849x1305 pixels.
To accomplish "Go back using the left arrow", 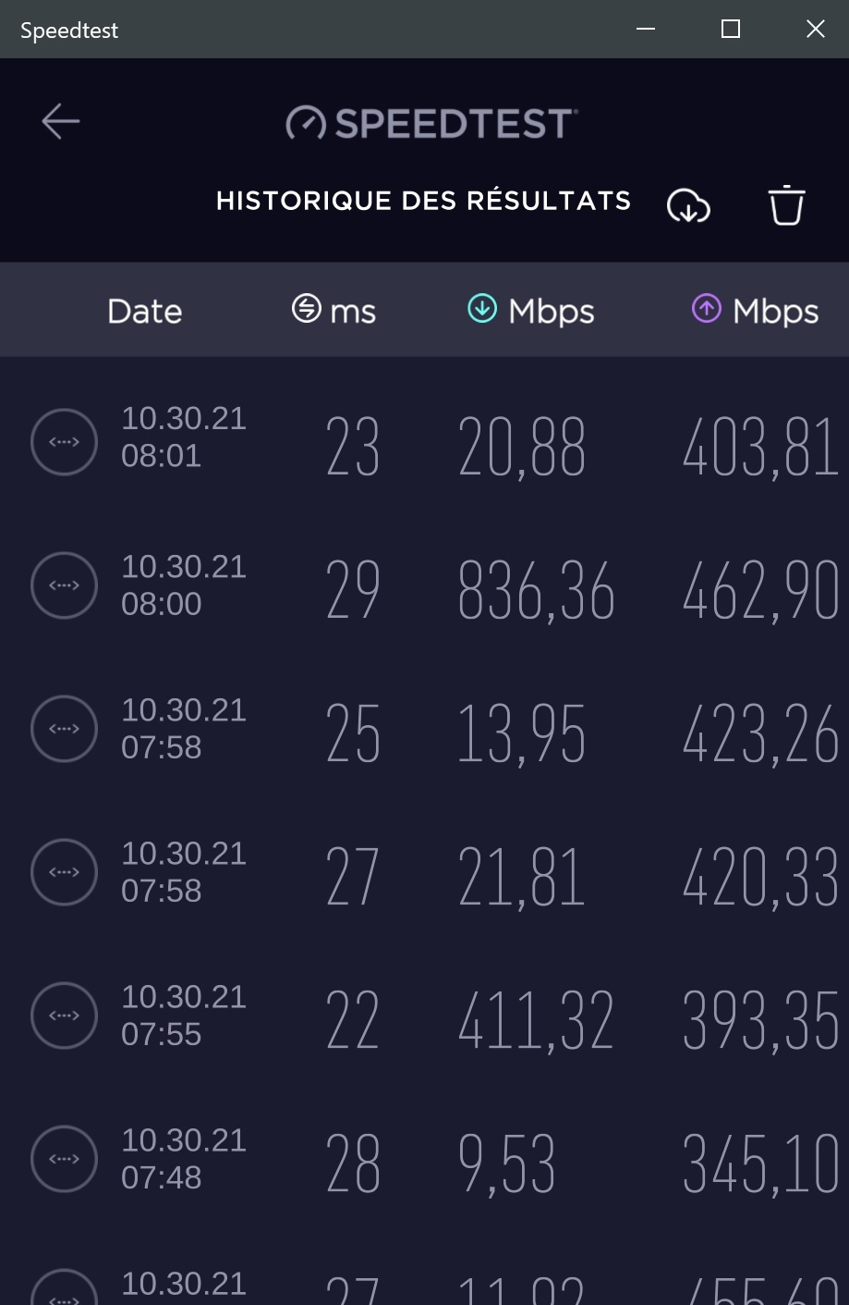I will pyautogui.click(x=61, y=121).
